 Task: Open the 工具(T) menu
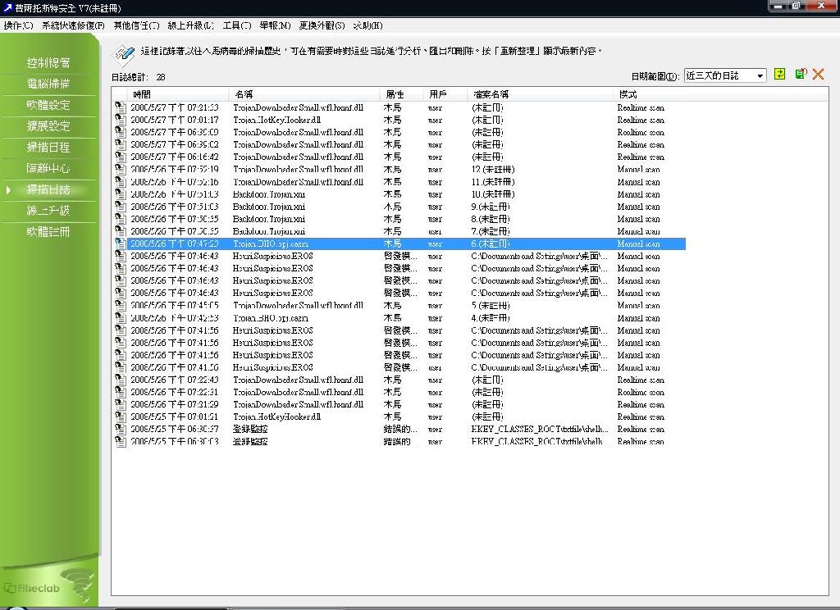tap(237, 25)
